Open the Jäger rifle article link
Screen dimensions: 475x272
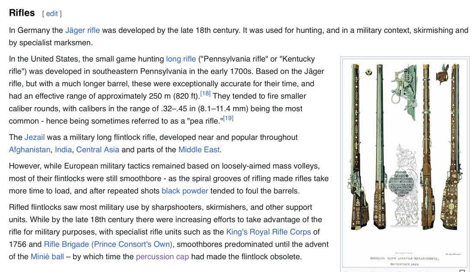82,30
